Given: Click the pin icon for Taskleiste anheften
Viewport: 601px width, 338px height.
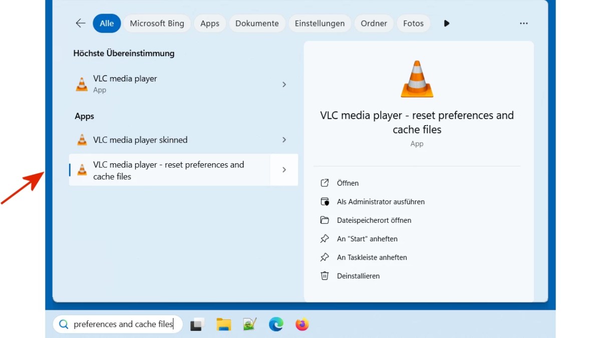Looking at the screenshot, I should click(325, 257).
